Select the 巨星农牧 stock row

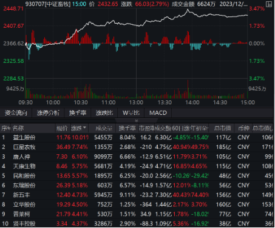tap(137, 147)
